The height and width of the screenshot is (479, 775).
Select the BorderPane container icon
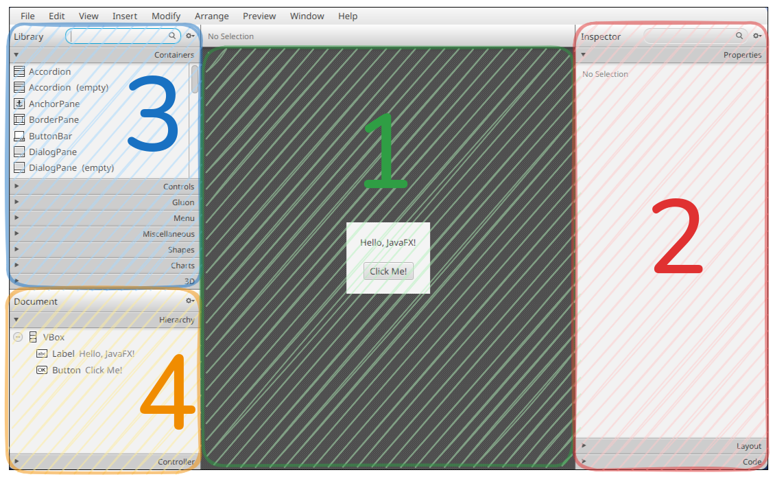coord(19,119)
